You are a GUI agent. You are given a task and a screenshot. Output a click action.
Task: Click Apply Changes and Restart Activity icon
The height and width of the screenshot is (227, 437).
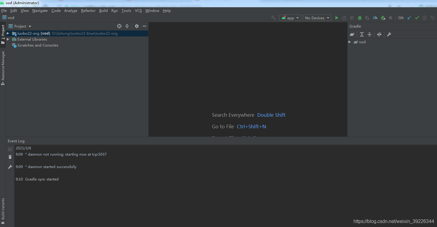(344, 18)
